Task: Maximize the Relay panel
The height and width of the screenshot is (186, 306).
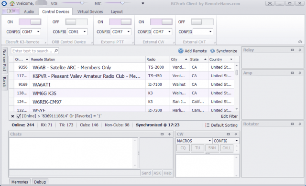Action: pos(292,50)
